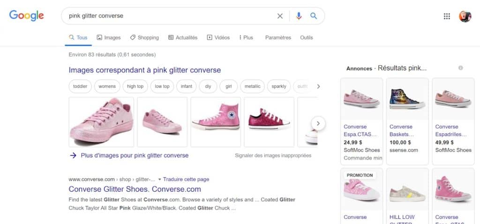Image resolution: width=480 pixels, height=224 pixels.
Task: Select the womens filter chip
Action: (x=107, y=87)
